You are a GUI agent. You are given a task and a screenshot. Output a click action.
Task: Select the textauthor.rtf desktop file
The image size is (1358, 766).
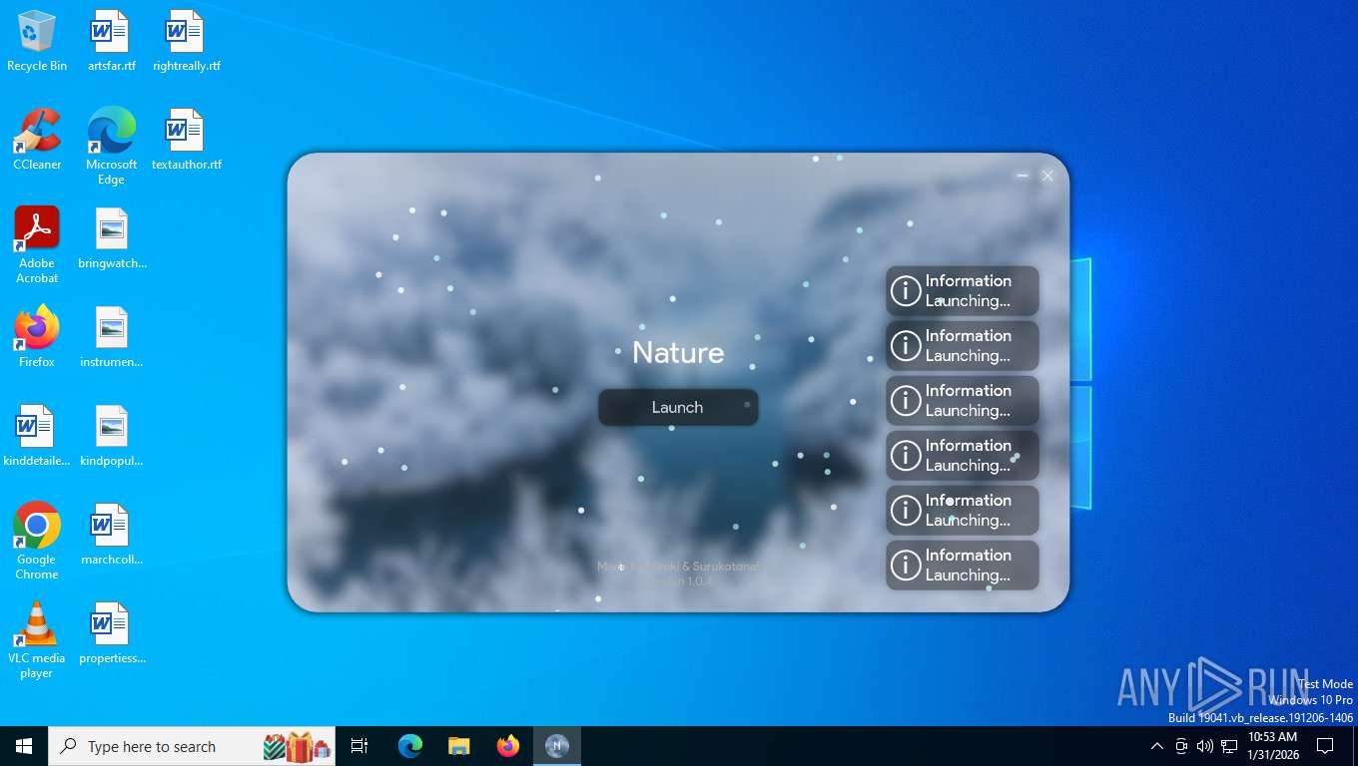click(x=186, y=140)
